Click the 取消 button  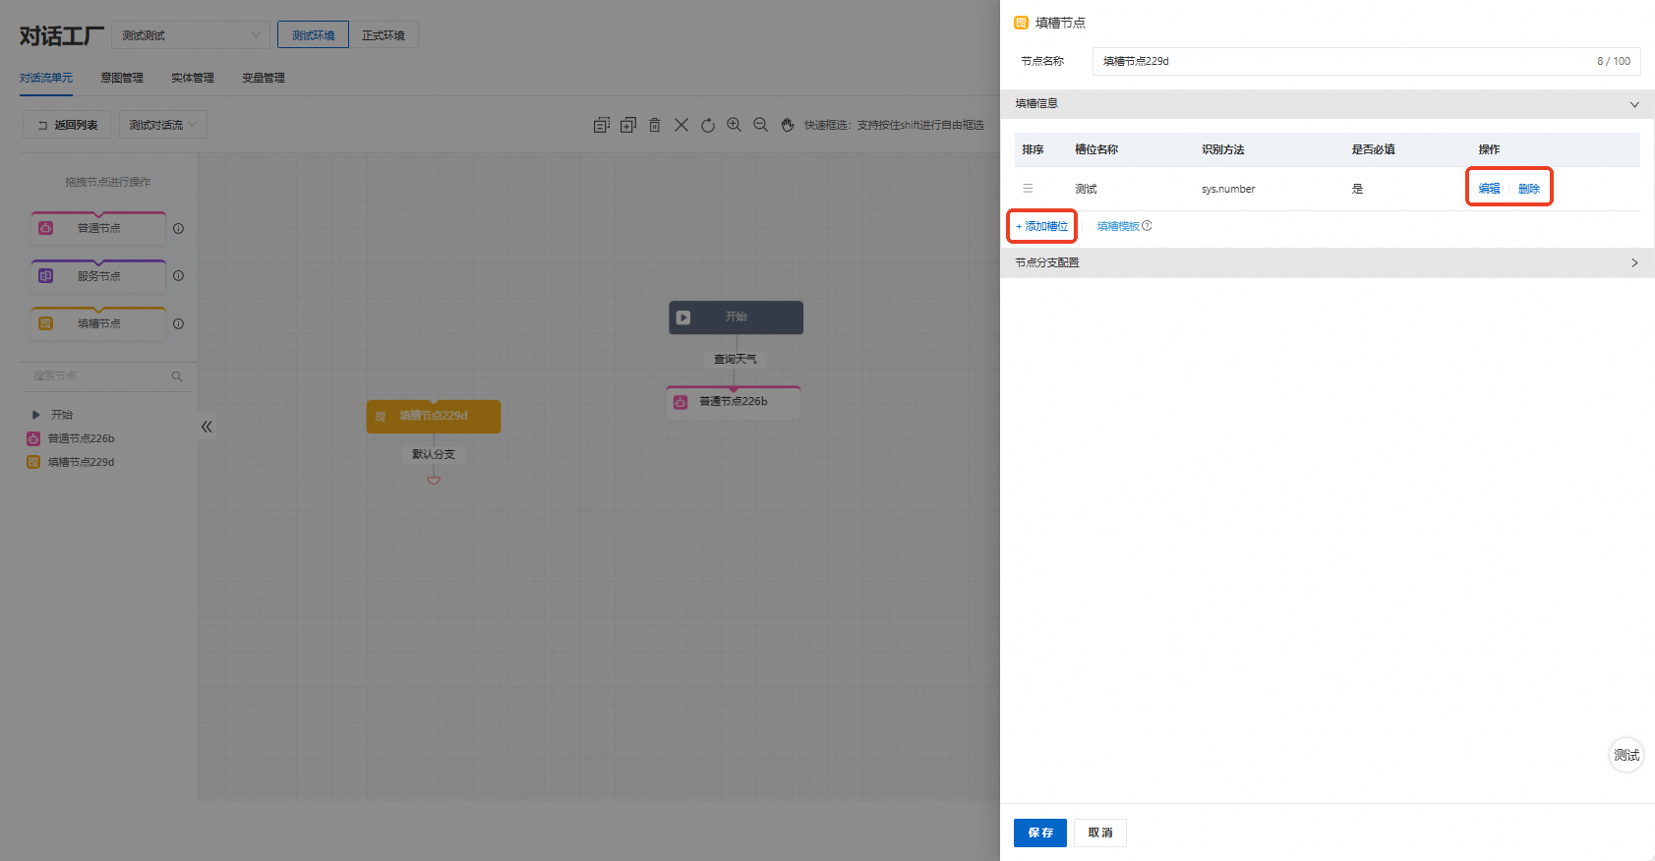1100,832
